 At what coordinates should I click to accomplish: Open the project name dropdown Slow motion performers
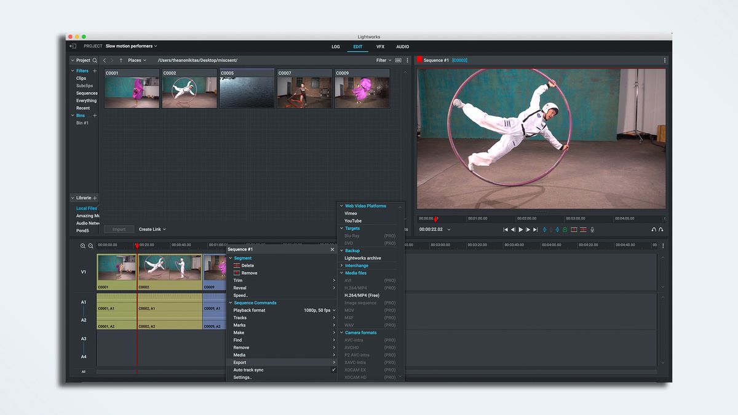tap(131, 46)
